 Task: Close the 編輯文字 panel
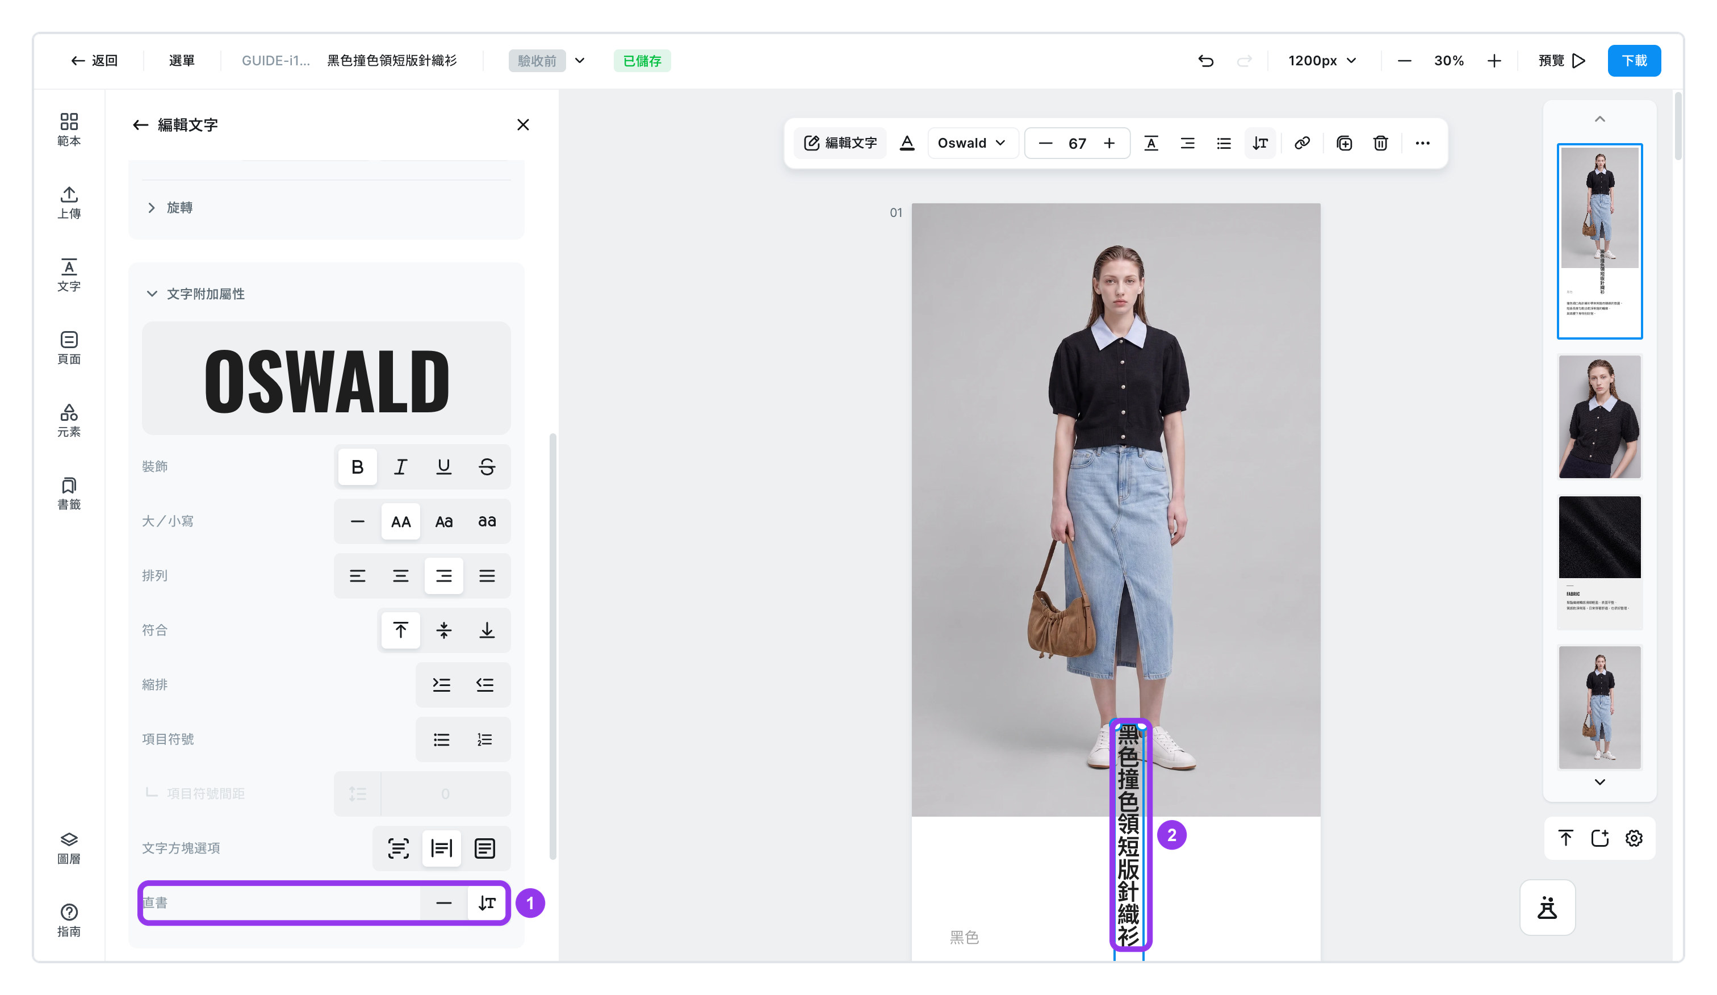point(522,125)
